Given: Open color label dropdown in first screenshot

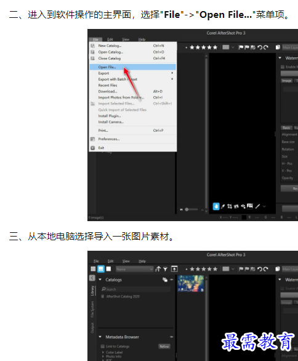Looking at the screenshot, I should [233, 47].
